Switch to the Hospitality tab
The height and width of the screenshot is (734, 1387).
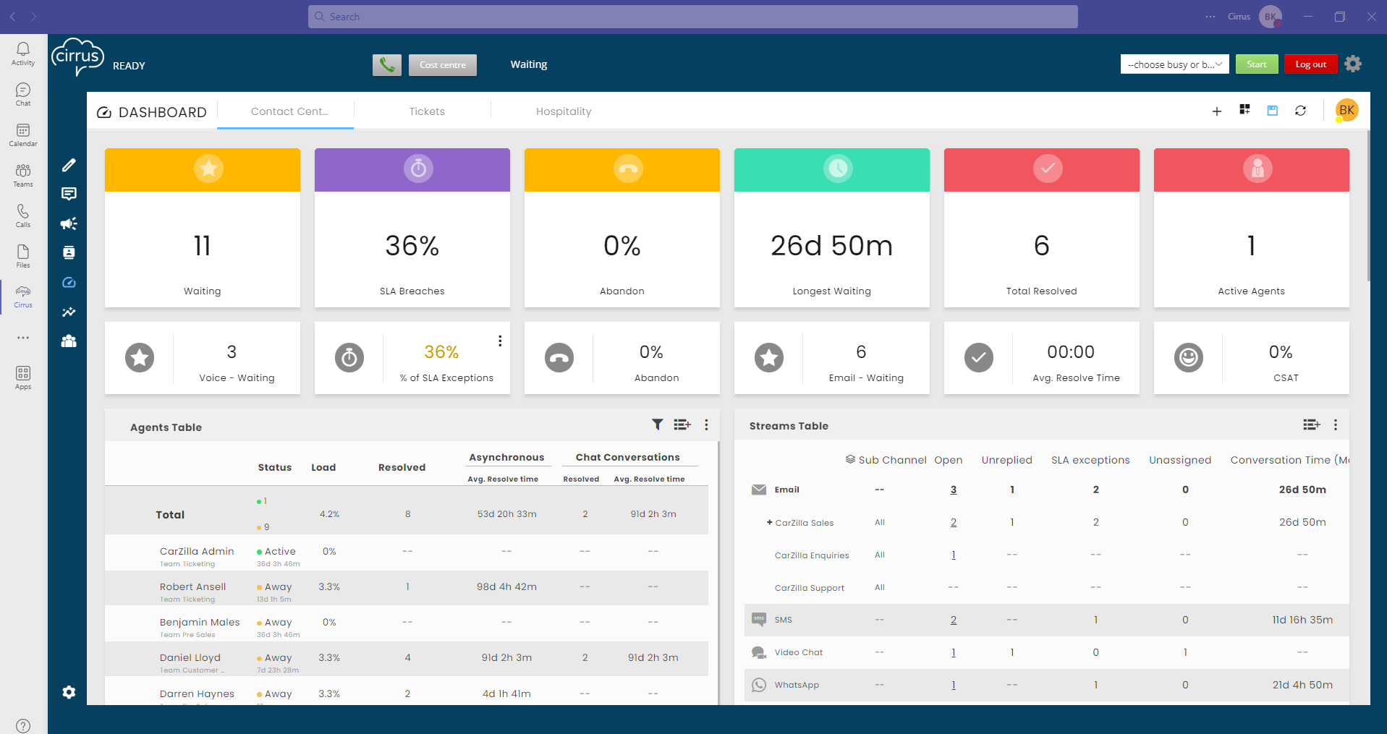click(564, 111)
